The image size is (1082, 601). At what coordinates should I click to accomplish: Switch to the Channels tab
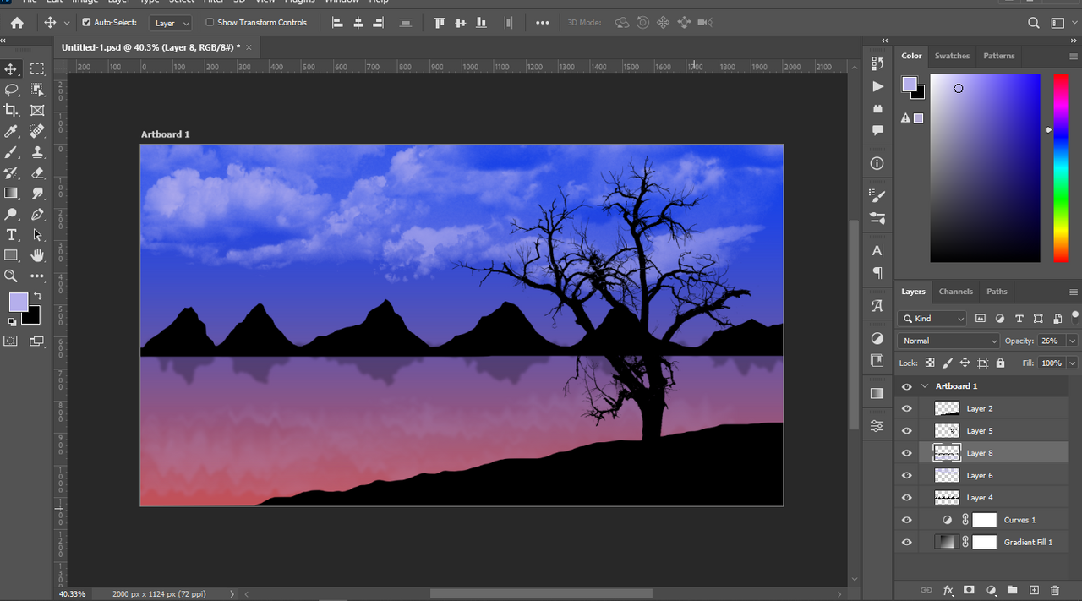click(x=955, y=292)
